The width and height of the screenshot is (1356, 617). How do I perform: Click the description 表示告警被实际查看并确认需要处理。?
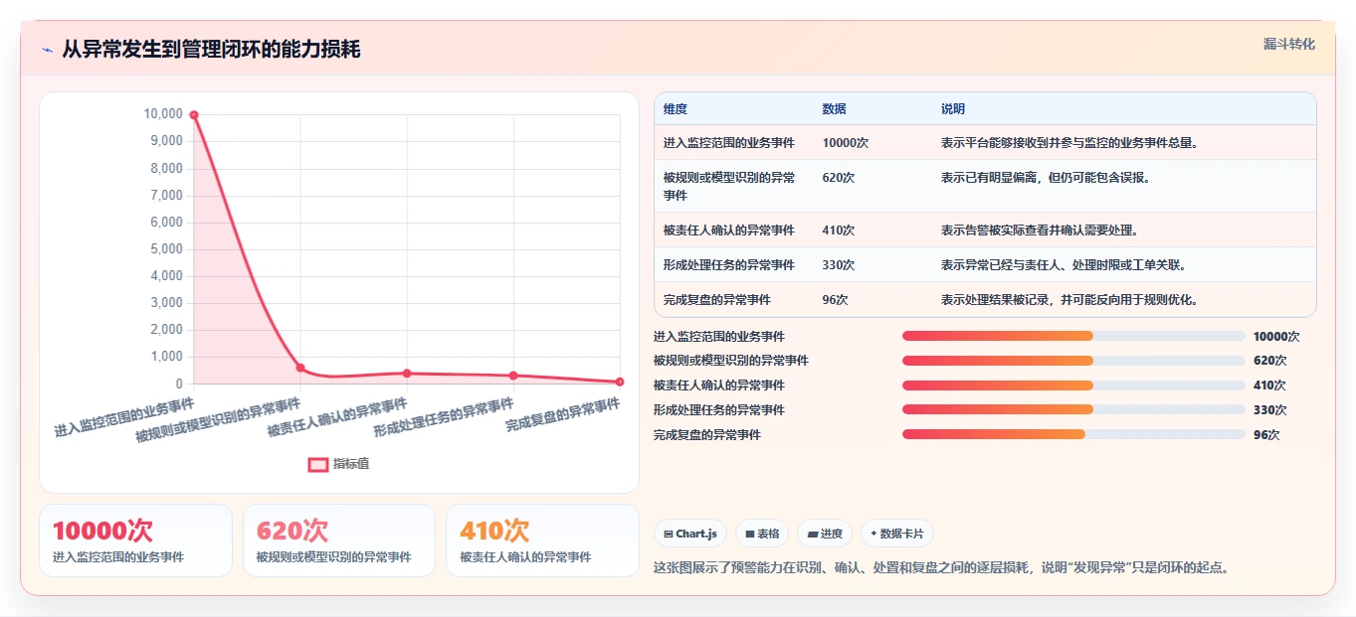click(1040, 231)
